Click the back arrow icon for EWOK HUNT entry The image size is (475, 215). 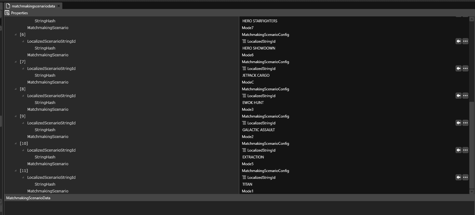458,96
